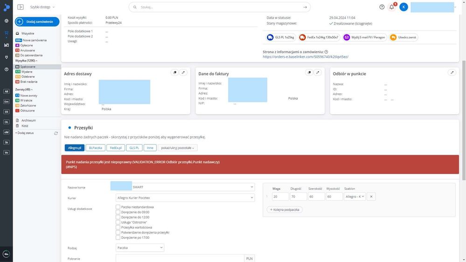Select the 'Em' account shortcut icon
Screen dimensions: 466x262
(6, 102)
